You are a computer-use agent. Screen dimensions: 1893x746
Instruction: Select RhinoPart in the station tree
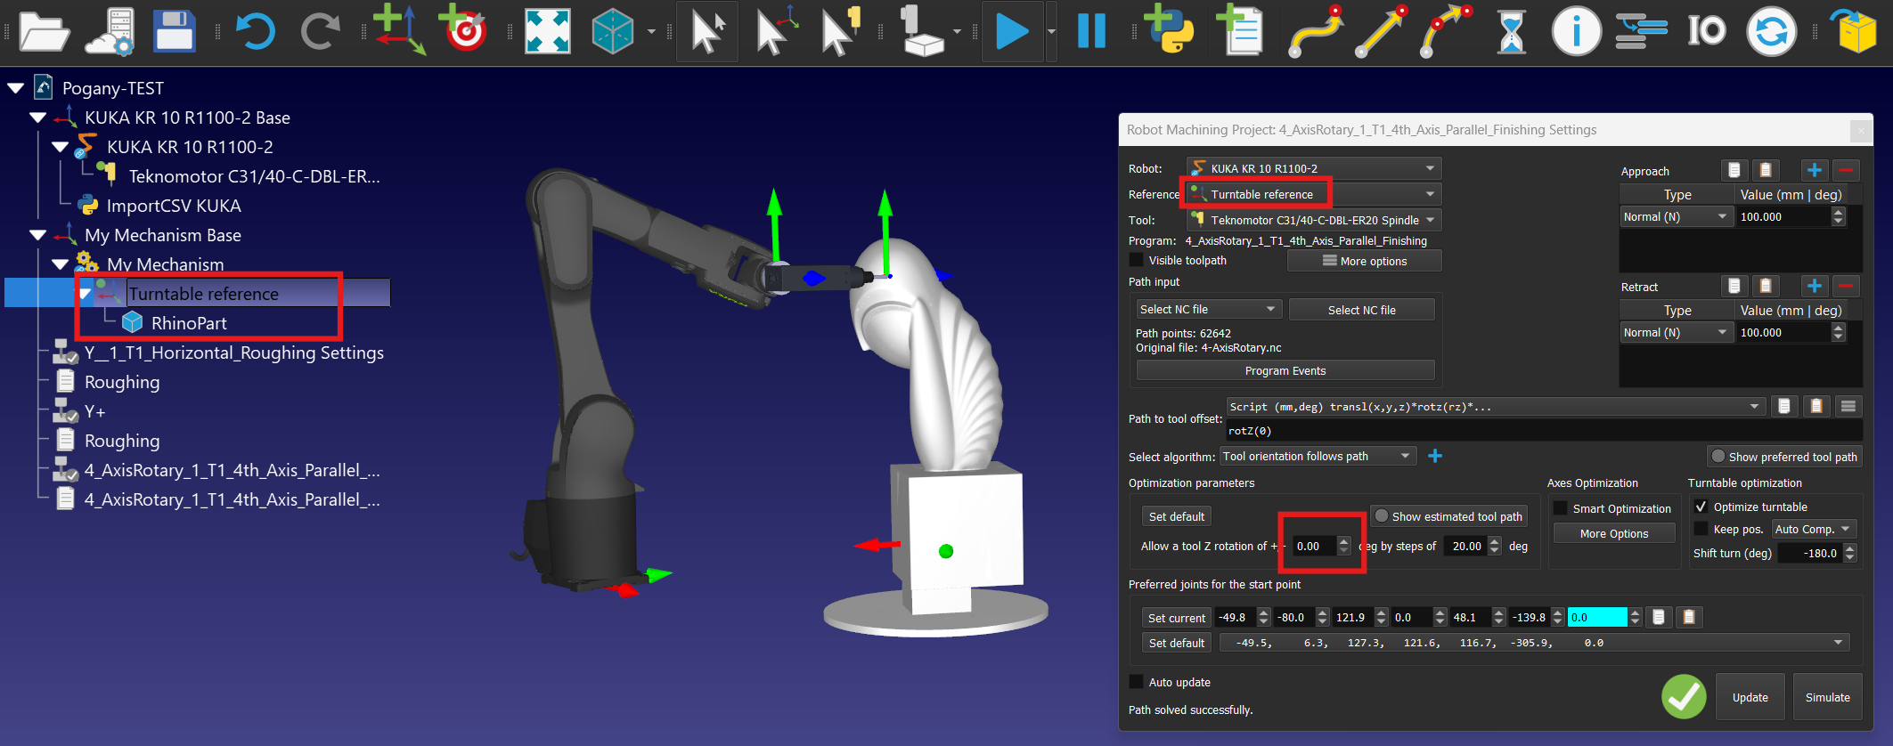[x=188, y=323]
